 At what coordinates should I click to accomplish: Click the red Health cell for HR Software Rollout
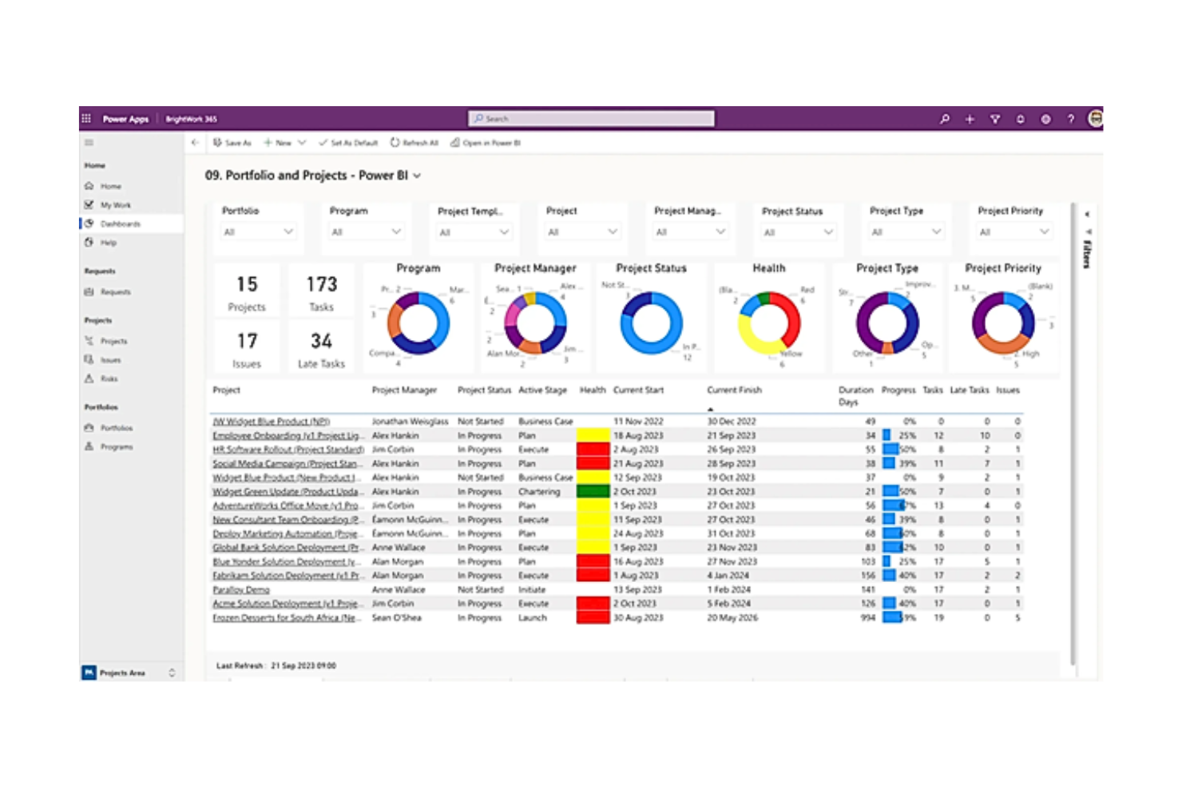[593, 449]
